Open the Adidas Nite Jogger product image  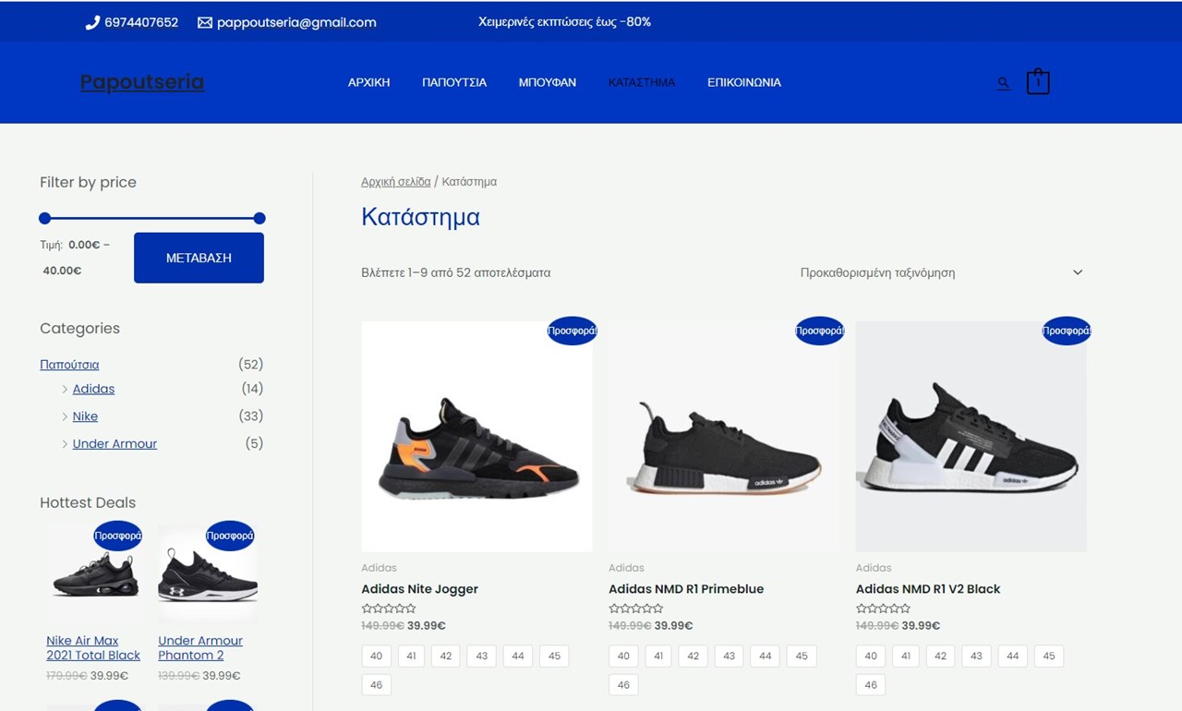[x=476, y=437]
